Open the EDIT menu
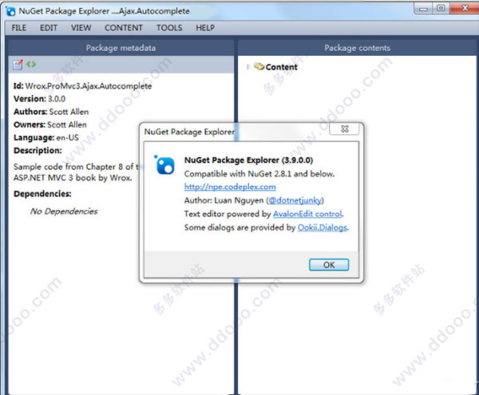 coord(49,28)
